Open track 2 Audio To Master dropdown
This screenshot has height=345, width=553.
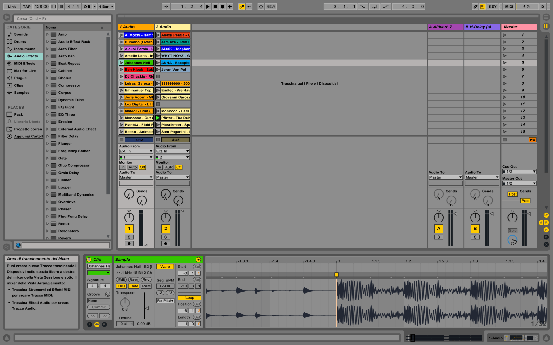[173, 177]
